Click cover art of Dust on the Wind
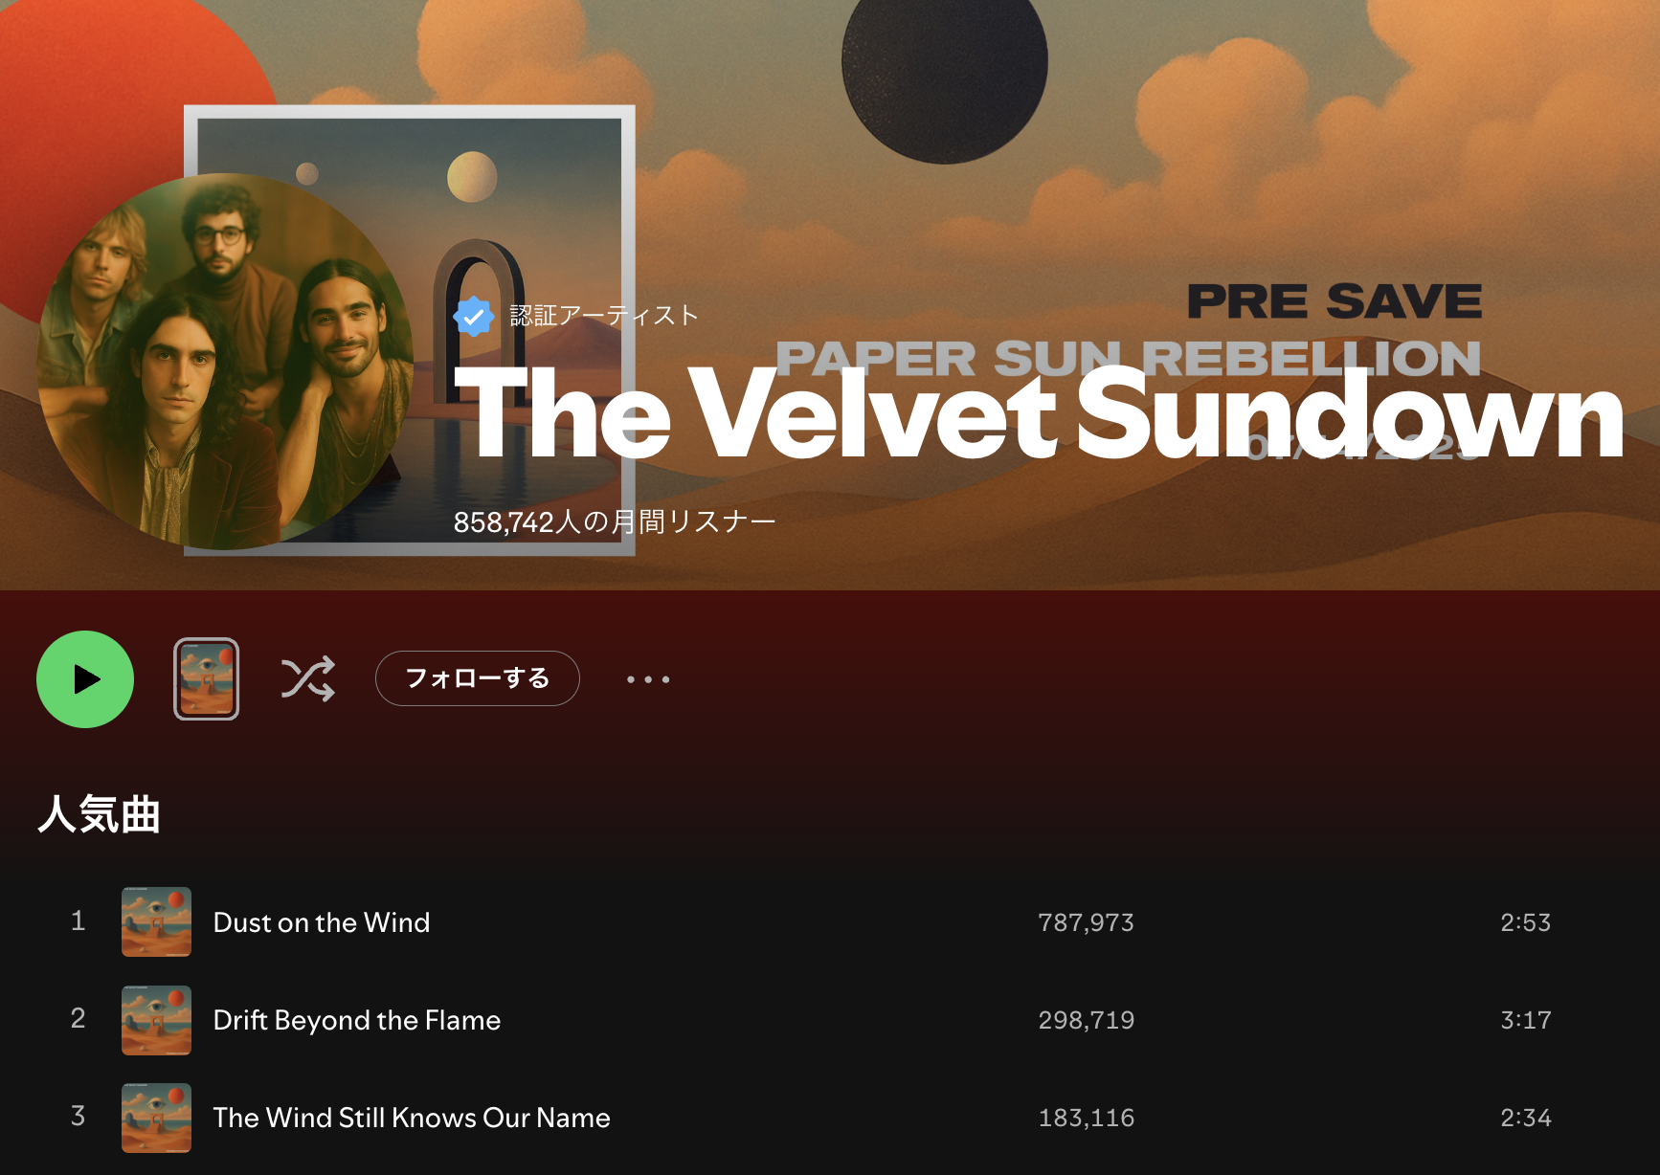 156,922
